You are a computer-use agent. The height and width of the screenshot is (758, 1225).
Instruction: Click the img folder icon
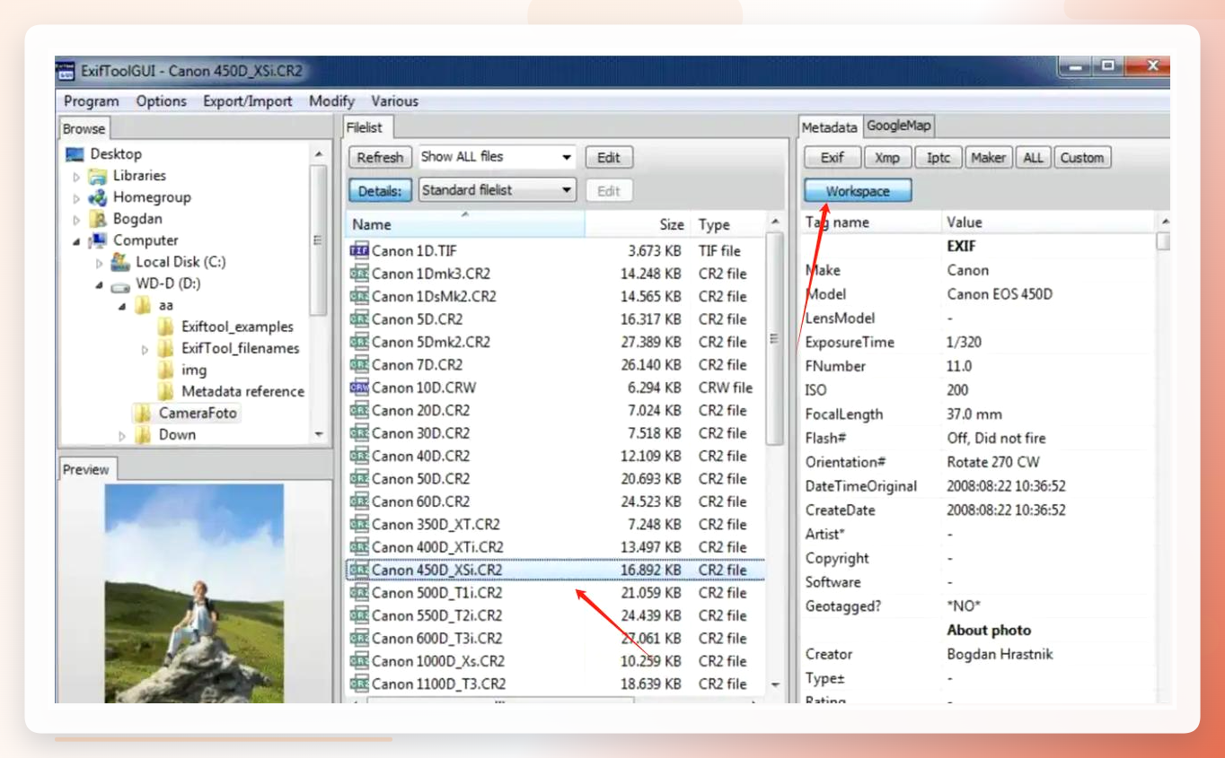[x=165, y=370]
